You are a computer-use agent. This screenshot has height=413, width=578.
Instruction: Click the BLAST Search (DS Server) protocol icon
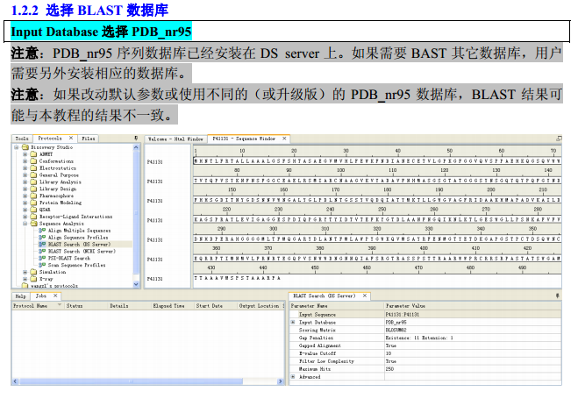[42, 245]
